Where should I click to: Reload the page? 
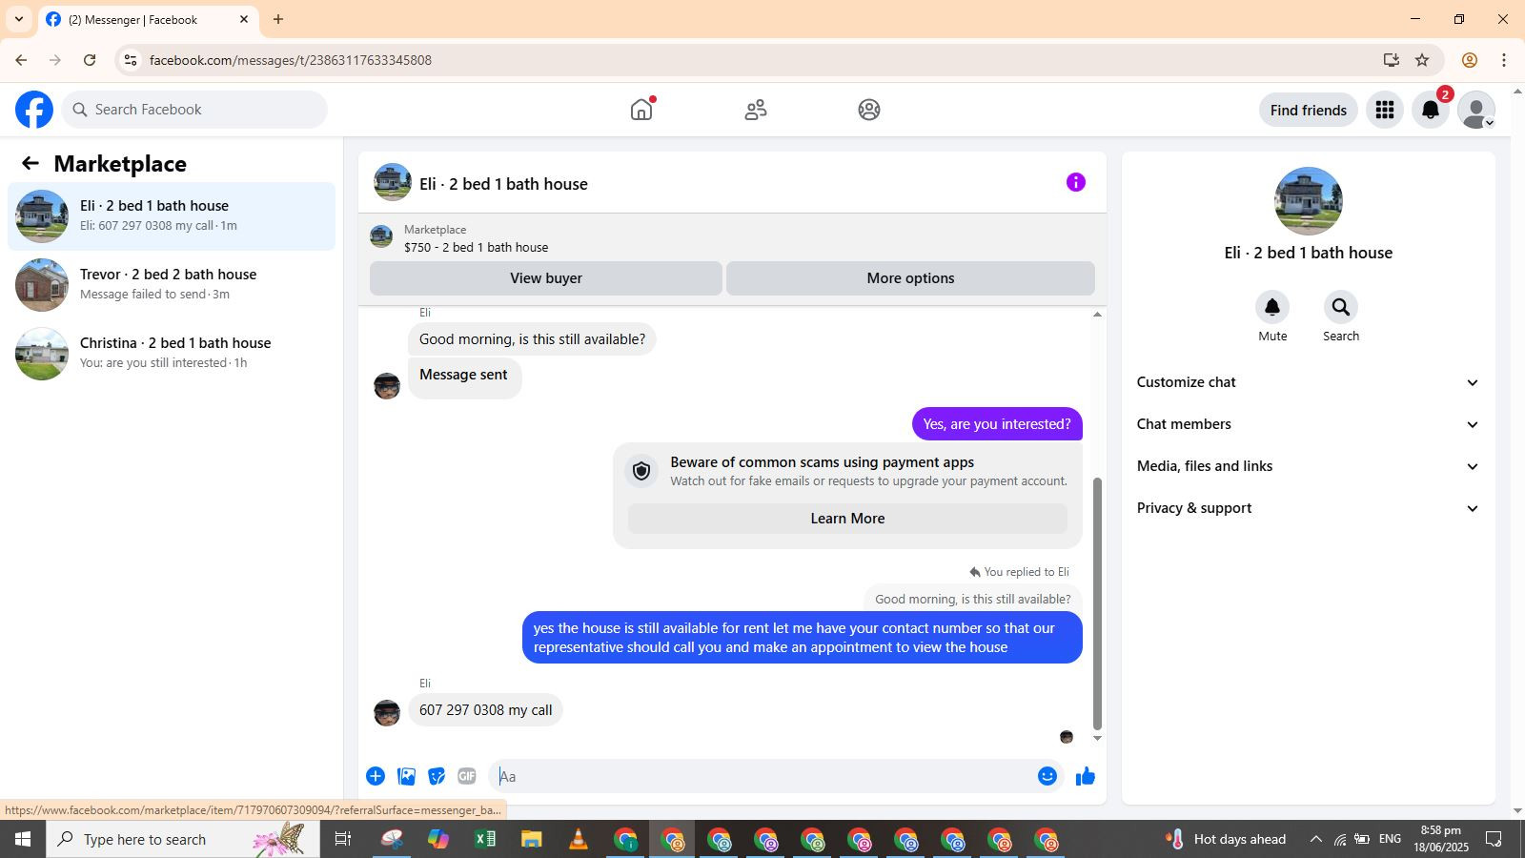(90, 60)
